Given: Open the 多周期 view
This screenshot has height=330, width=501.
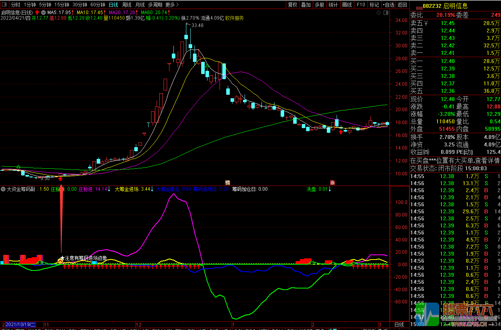Looking at the screenshot, I should click(x=155, y=5).
